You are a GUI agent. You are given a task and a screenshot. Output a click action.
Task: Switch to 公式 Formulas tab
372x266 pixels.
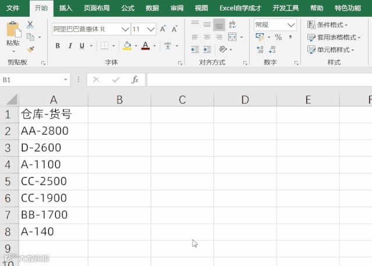click(128, 8)
